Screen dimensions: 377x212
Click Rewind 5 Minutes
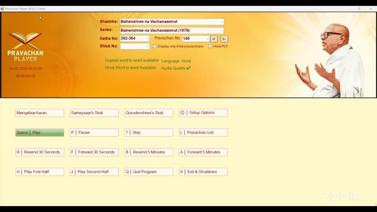click(149, 152)
